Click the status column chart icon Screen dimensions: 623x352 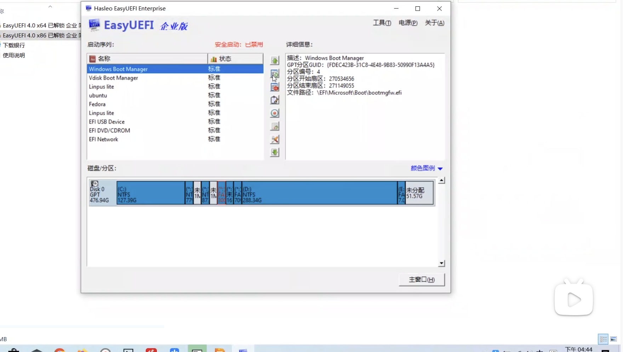pos(213,59)
